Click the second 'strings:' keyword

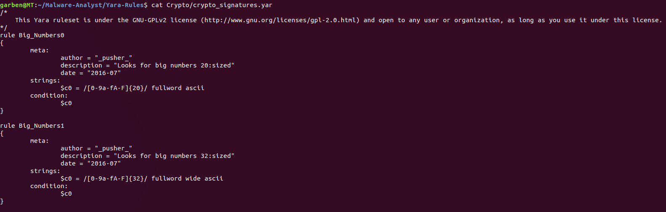point(45,171)
